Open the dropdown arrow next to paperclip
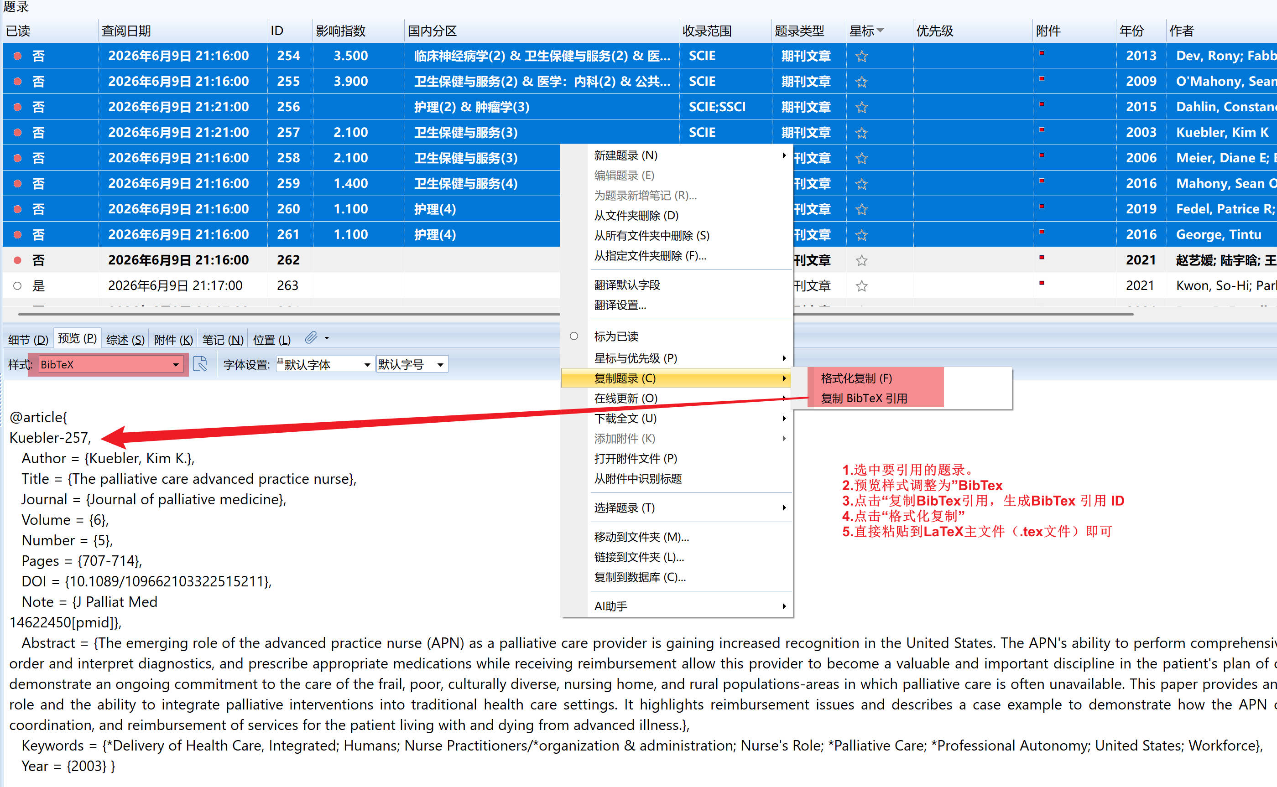Image resolution: width=1277 pixels, height=787 pixels. [x=327, y=338]
